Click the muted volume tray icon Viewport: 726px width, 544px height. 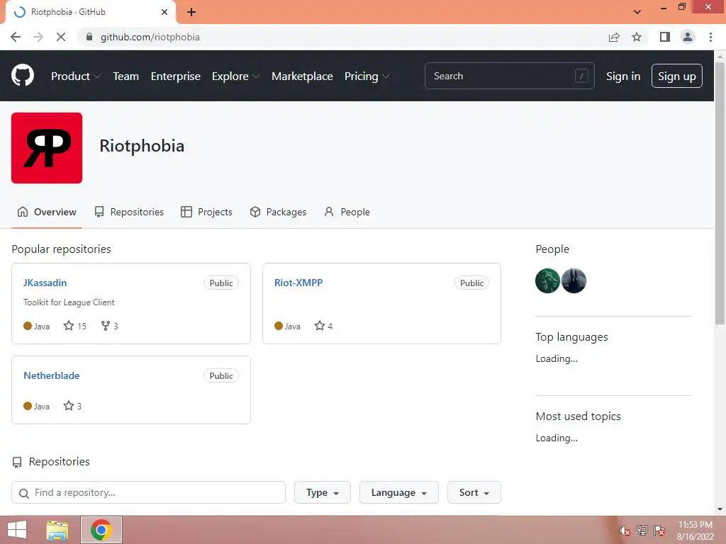[x=625, y=531]
